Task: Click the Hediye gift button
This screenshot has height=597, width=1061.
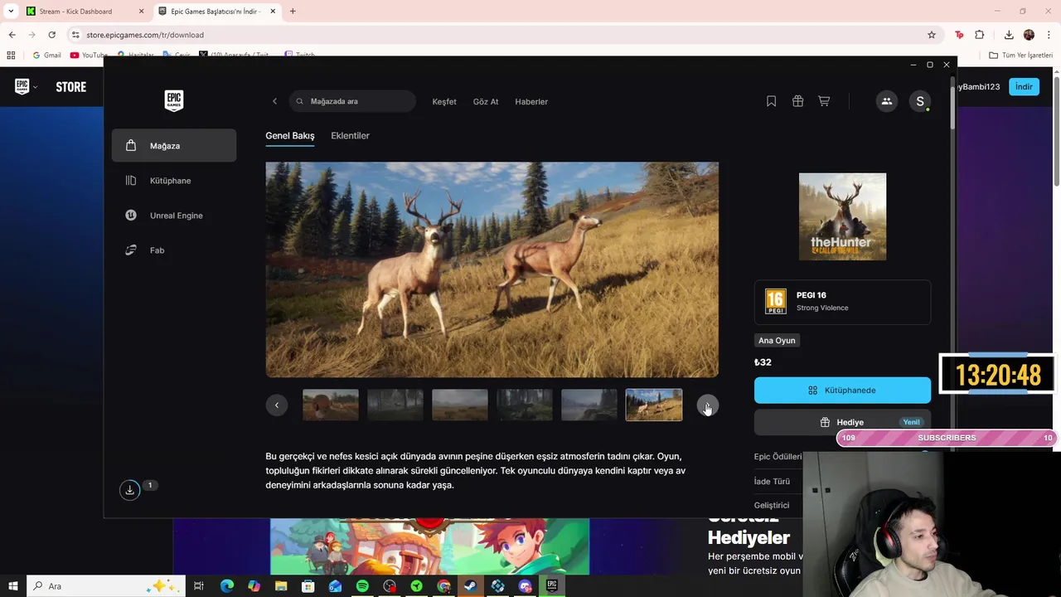Action: 842,422
